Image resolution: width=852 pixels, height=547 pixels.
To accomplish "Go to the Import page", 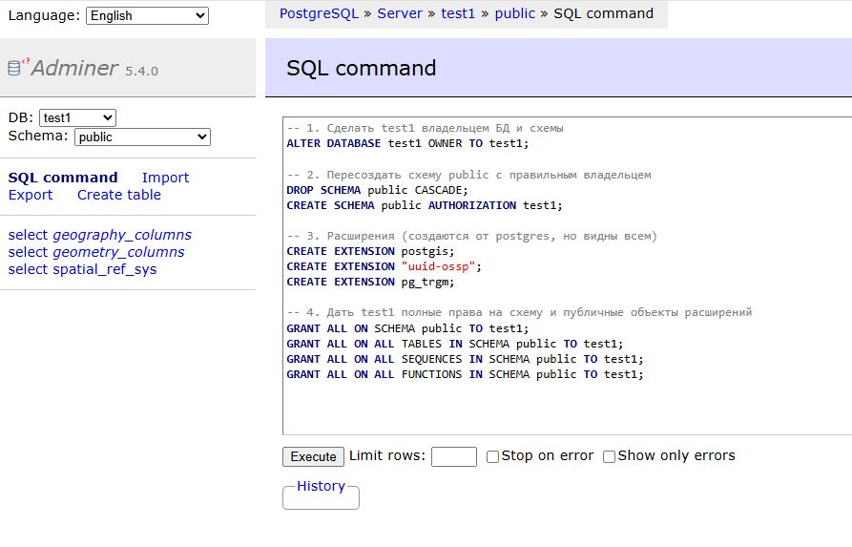I will point(165,178).
